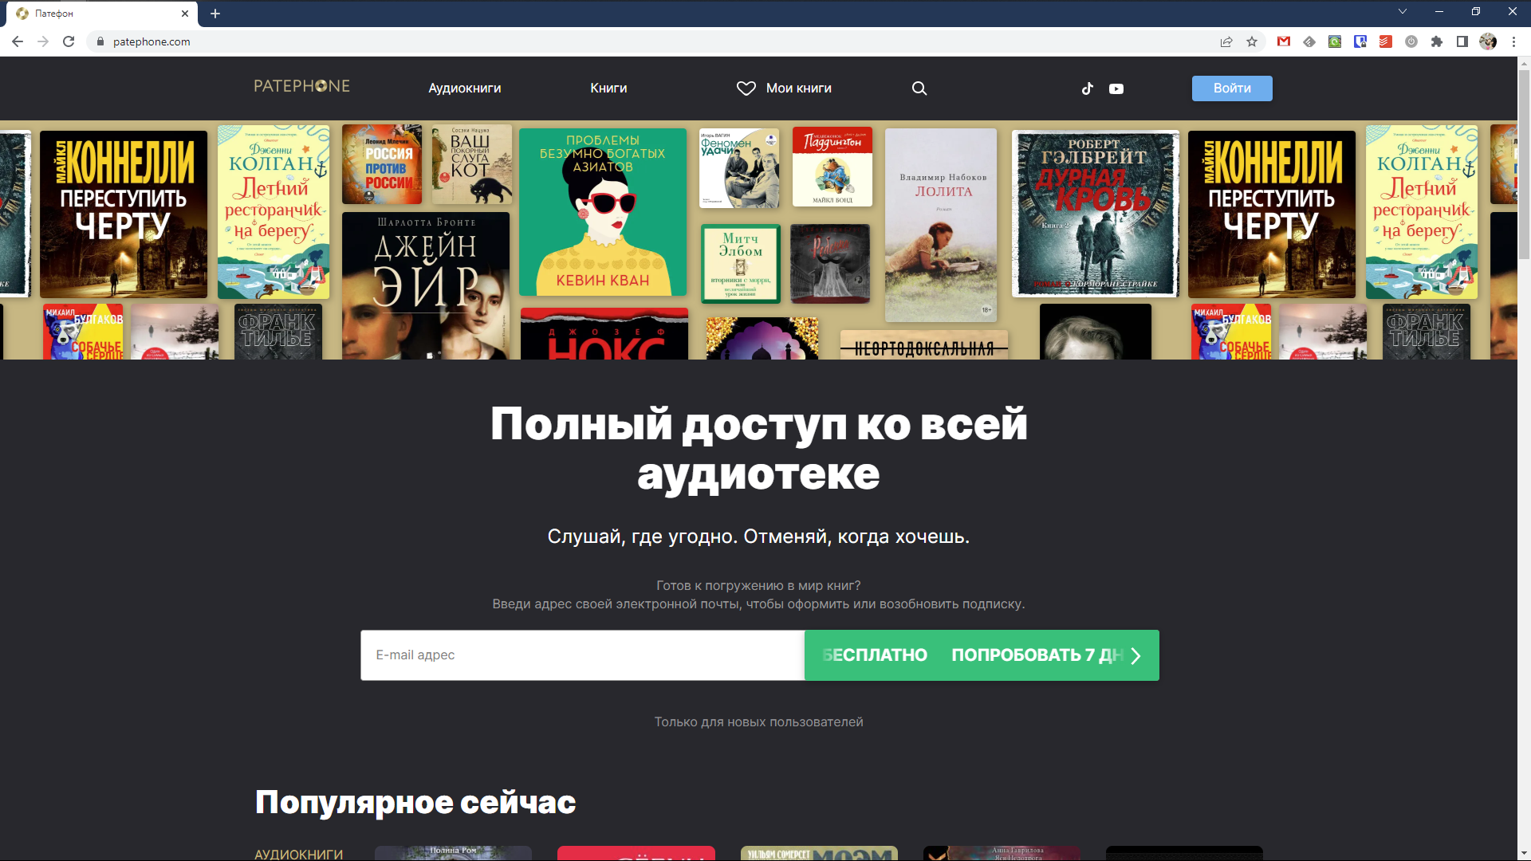Expand the tab search chevron
Screen dimensions: 1531x861
[1403, 12]
